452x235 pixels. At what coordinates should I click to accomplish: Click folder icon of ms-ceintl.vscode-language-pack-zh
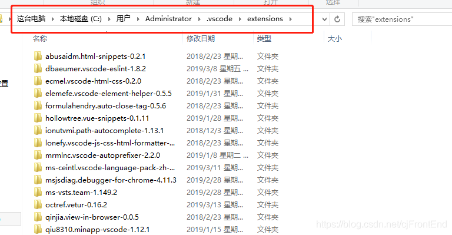(x=38, y=167)
